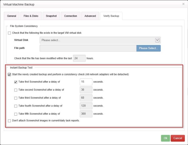The height and width of the screenshot is (145, 188).
Task: Click the green Ok button
Action: pyautogui.click(x=164, y=138)
